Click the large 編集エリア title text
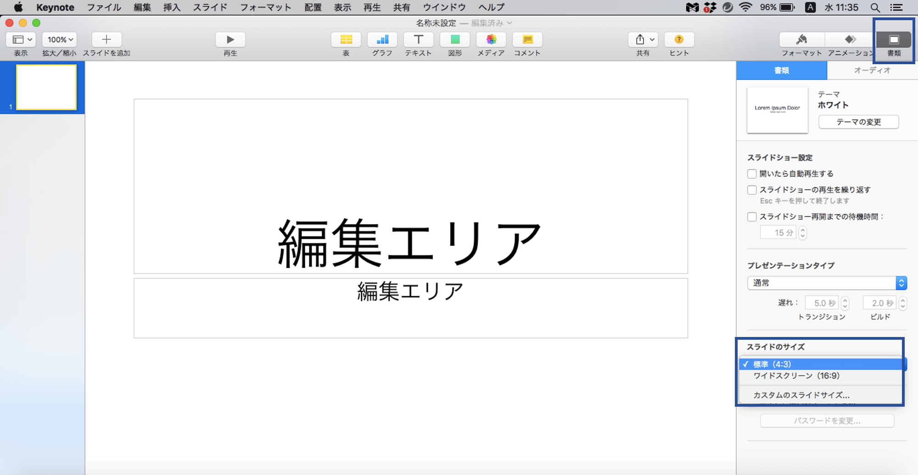Screen dimensions: 918x475 click(x=410, y=243)
